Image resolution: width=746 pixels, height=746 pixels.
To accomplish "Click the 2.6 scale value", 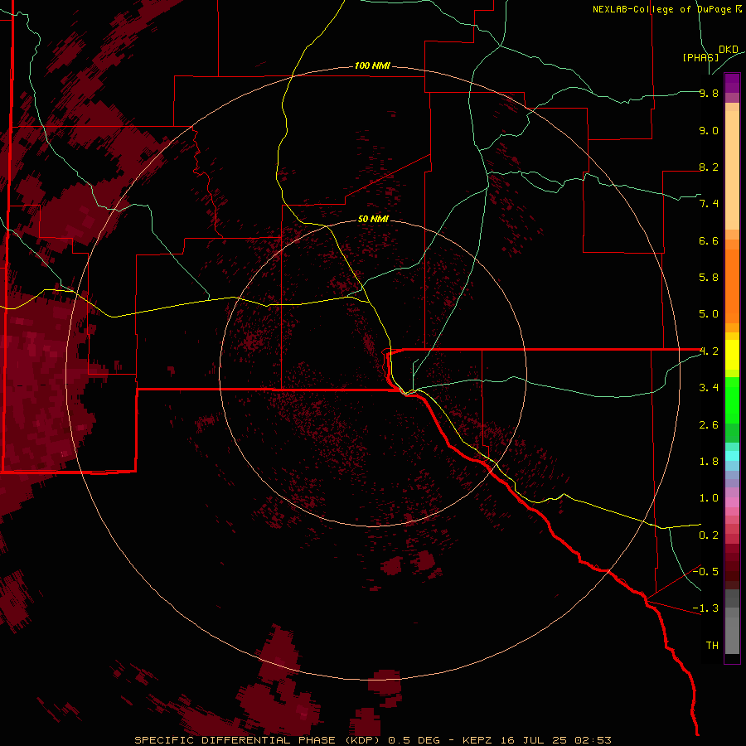I will 709,425.
